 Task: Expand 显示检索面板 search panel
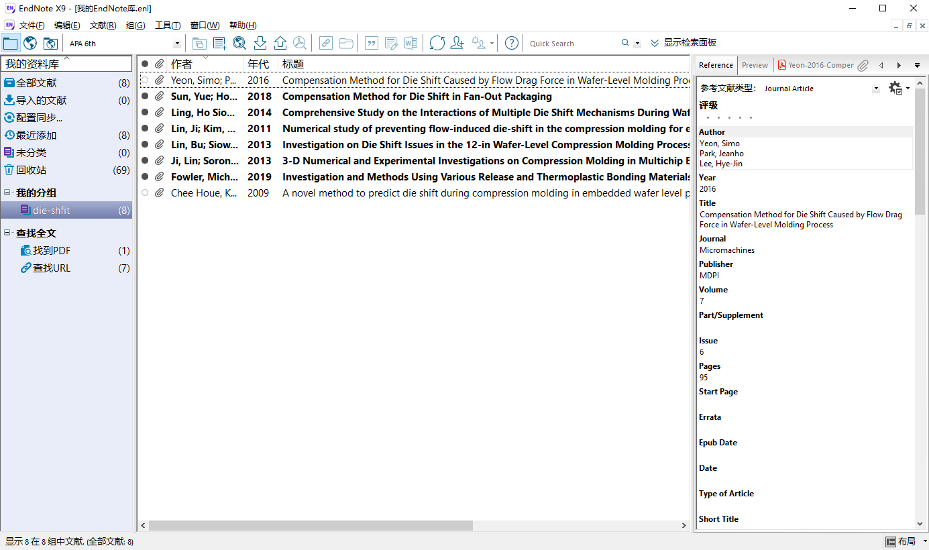(684, 43)
